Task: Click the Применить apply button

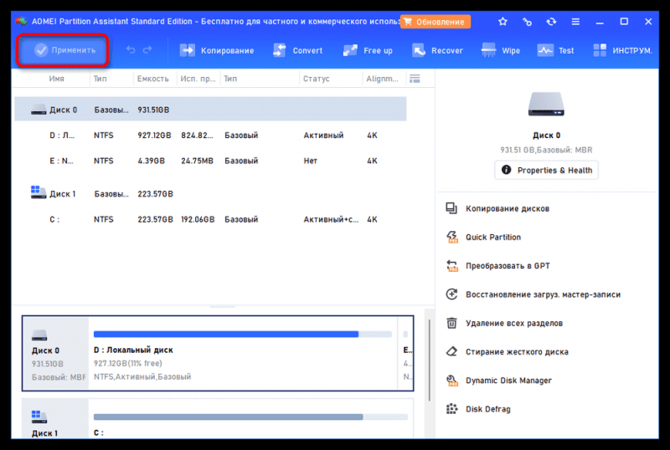Action: tap(64, 50)
